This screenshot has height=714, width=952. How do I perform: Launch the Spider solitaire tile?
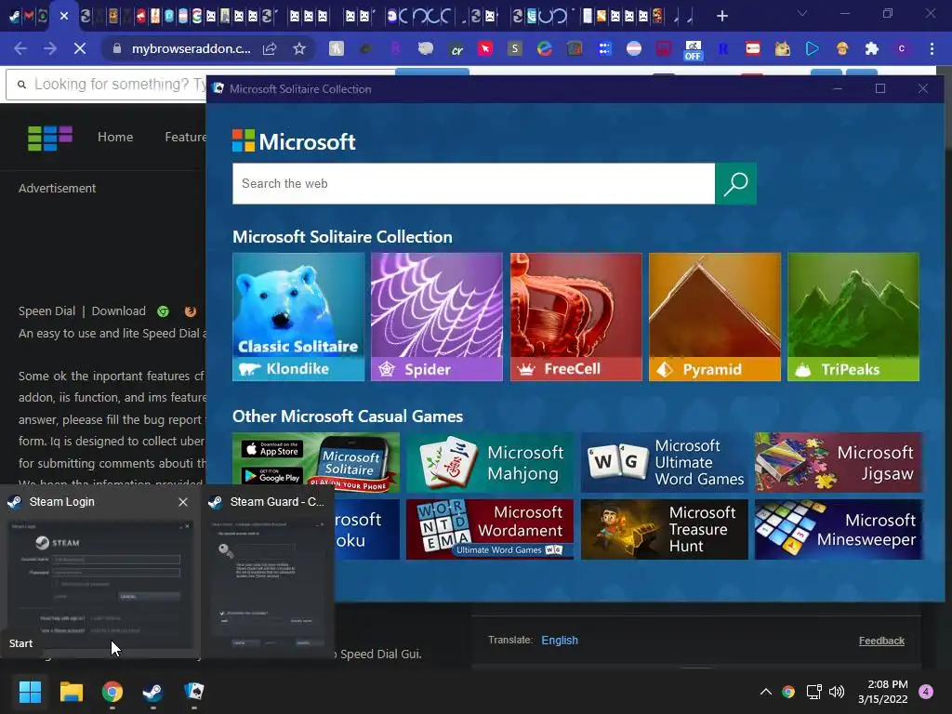437,317
